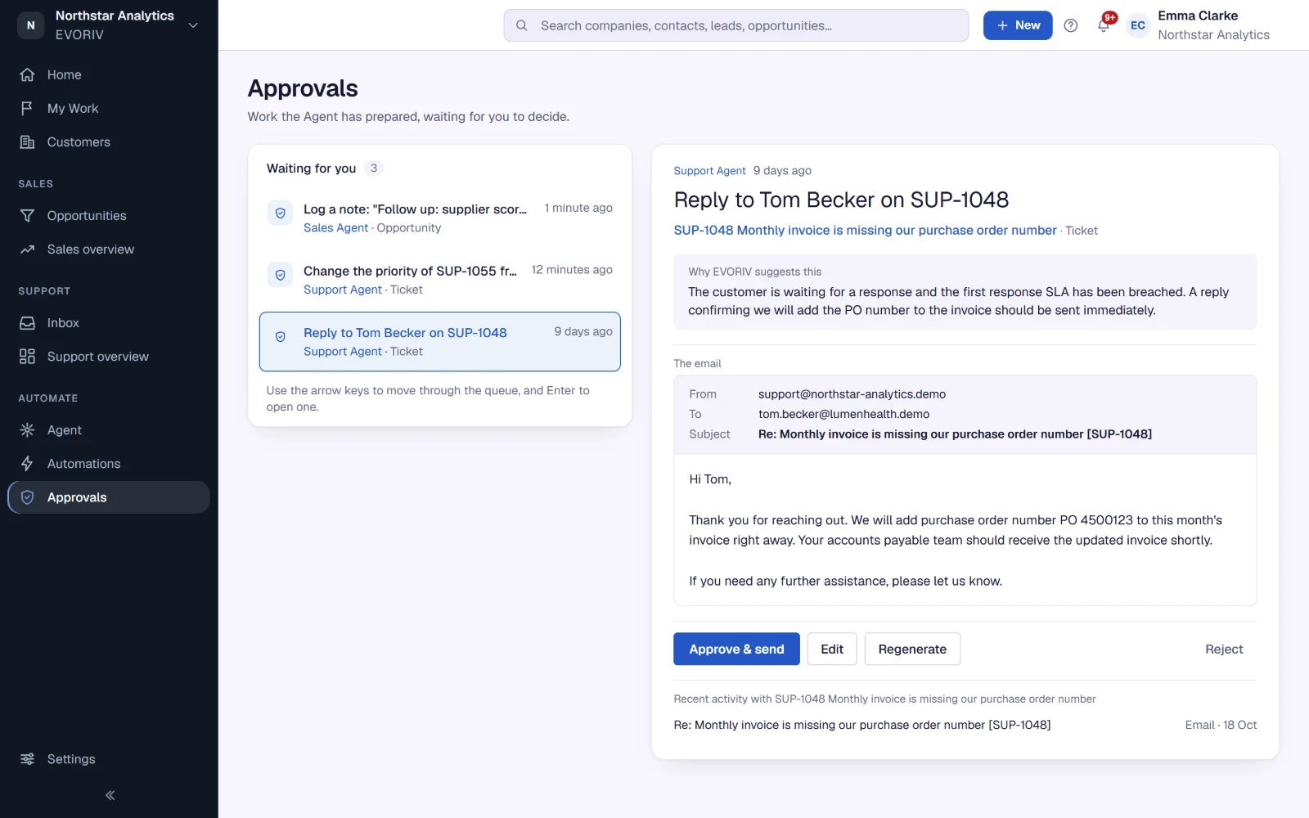
Task: Click shield icon beside Log a note item
Action: (x=280, y=213)
